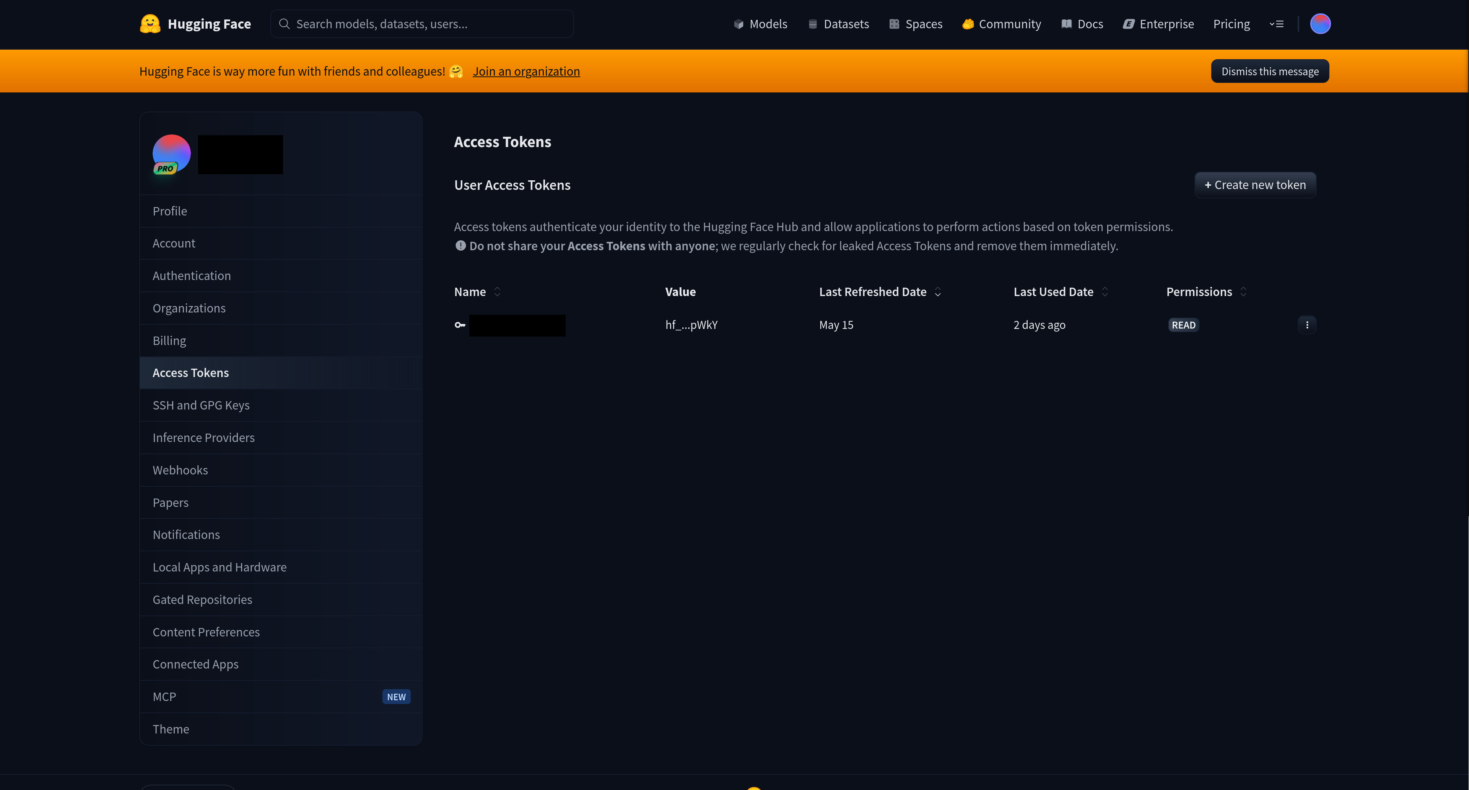Follow the Join an organization link

[x=526, y=71]
